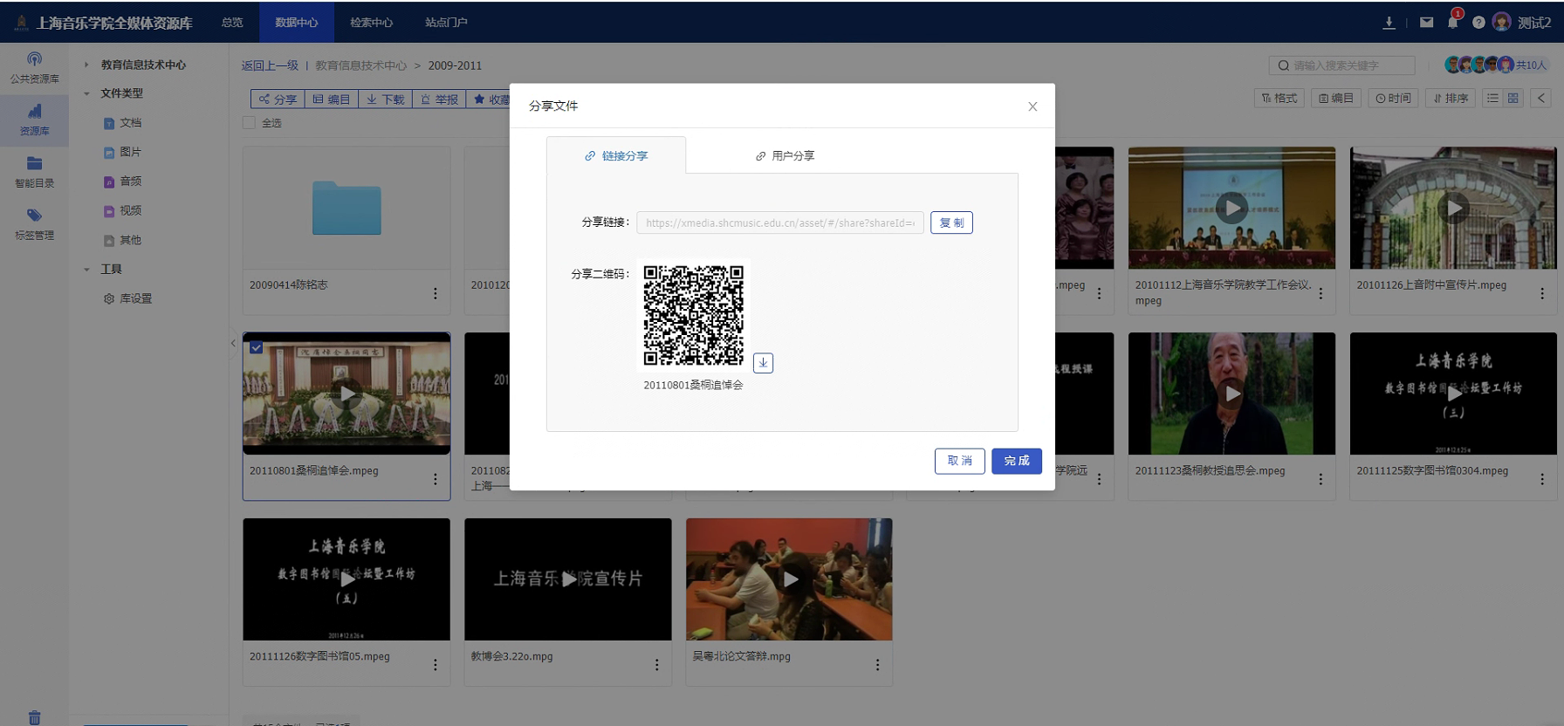Download the share QR code image

[763, 363]
